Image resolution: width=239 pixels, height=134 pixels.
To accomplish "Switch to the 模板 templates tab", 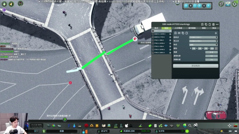I will point(204,28).
